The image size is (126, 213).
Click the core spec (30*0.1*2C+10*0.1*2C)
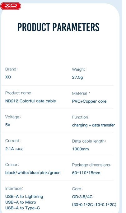coord(94,205)
